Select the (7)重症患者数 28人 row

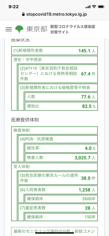point(58,208)
